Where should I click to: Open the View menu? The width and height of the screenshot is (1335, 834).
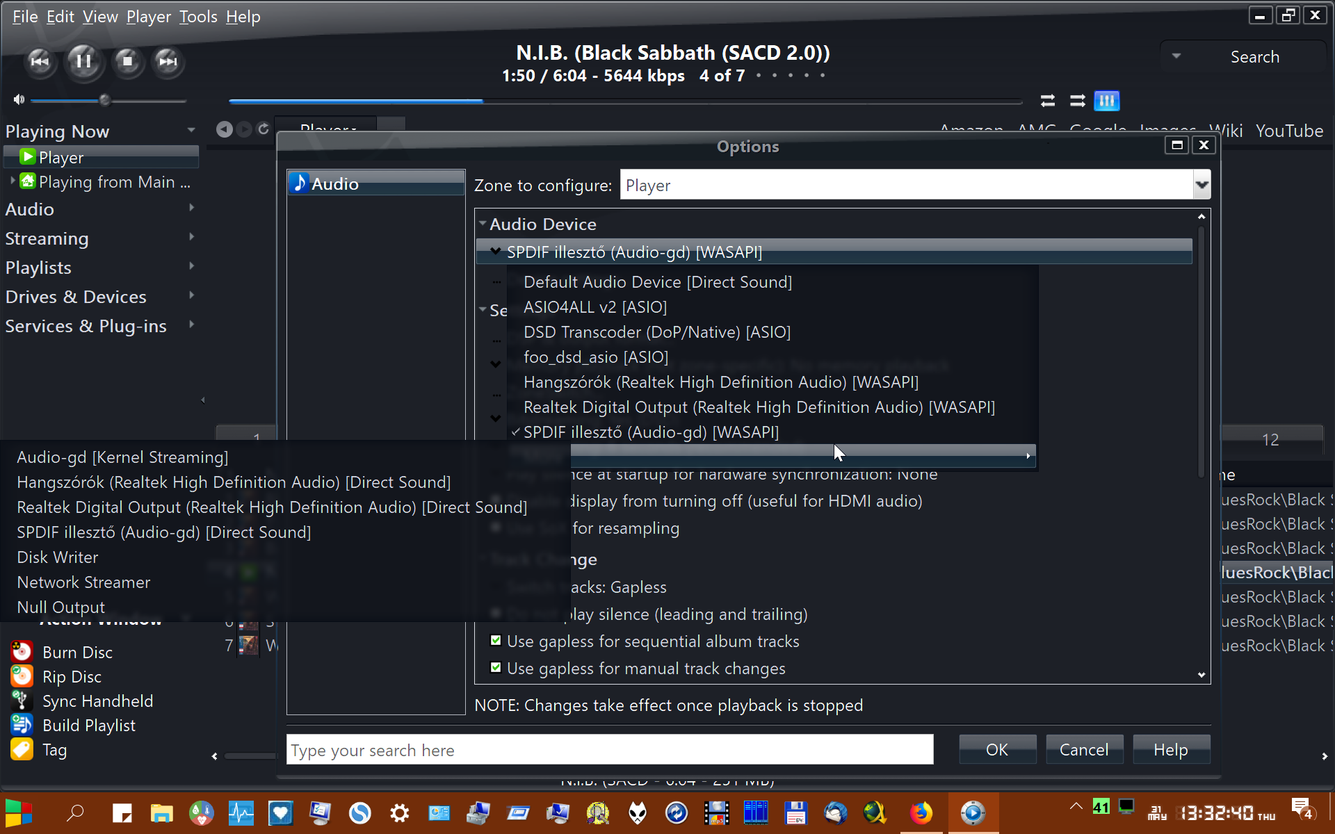(100, 17)
